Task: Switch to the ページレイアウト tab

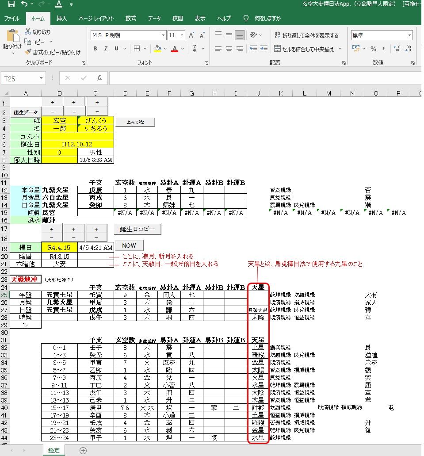Action: coord(96,18)
